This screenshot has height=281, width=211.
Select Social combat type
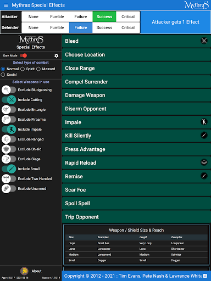point(3,75)
